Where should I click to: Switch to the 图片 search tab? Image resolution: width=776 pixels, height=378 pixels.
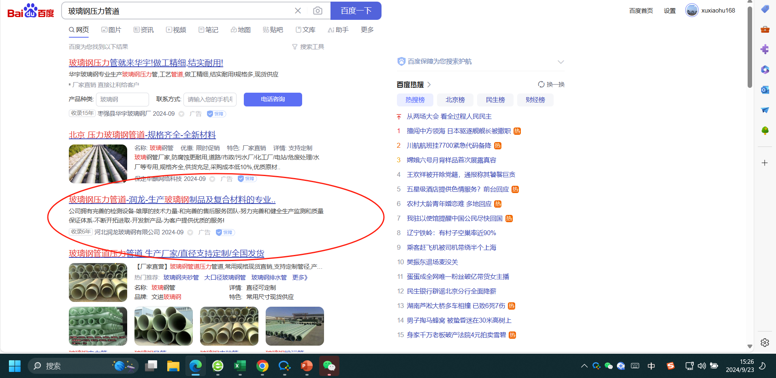[111, 30]
